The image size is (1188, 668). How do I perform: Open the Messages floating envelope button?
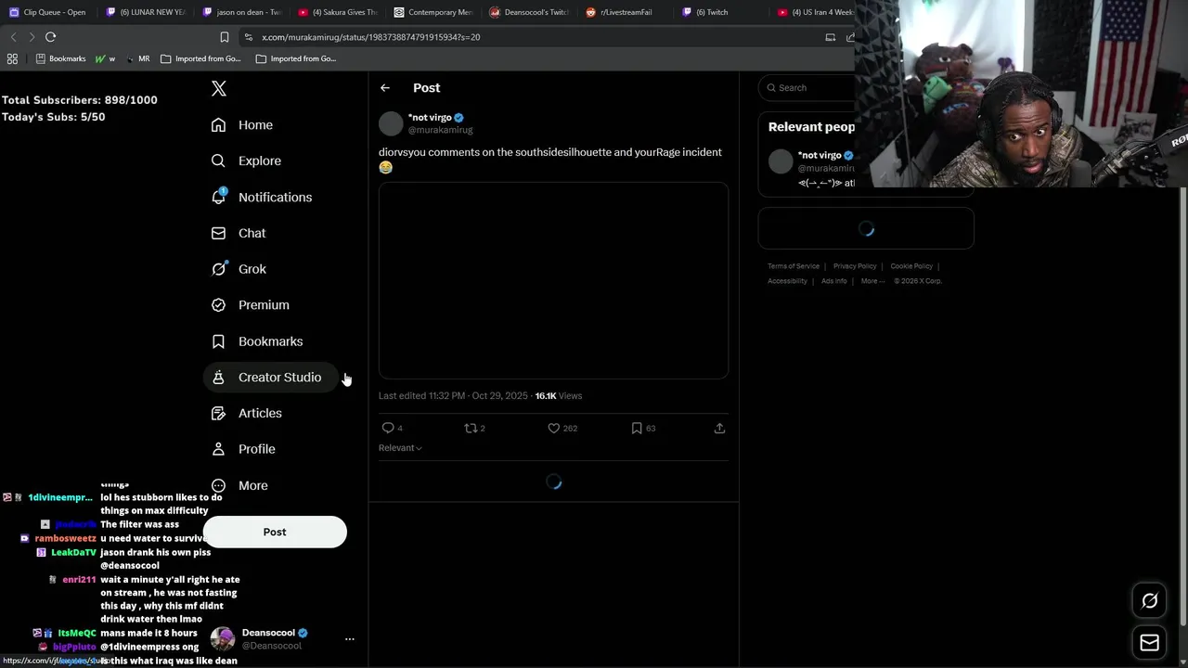(1149, 642)
